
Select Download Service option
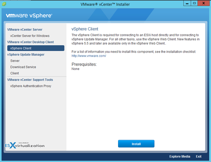tap(23, 67)
